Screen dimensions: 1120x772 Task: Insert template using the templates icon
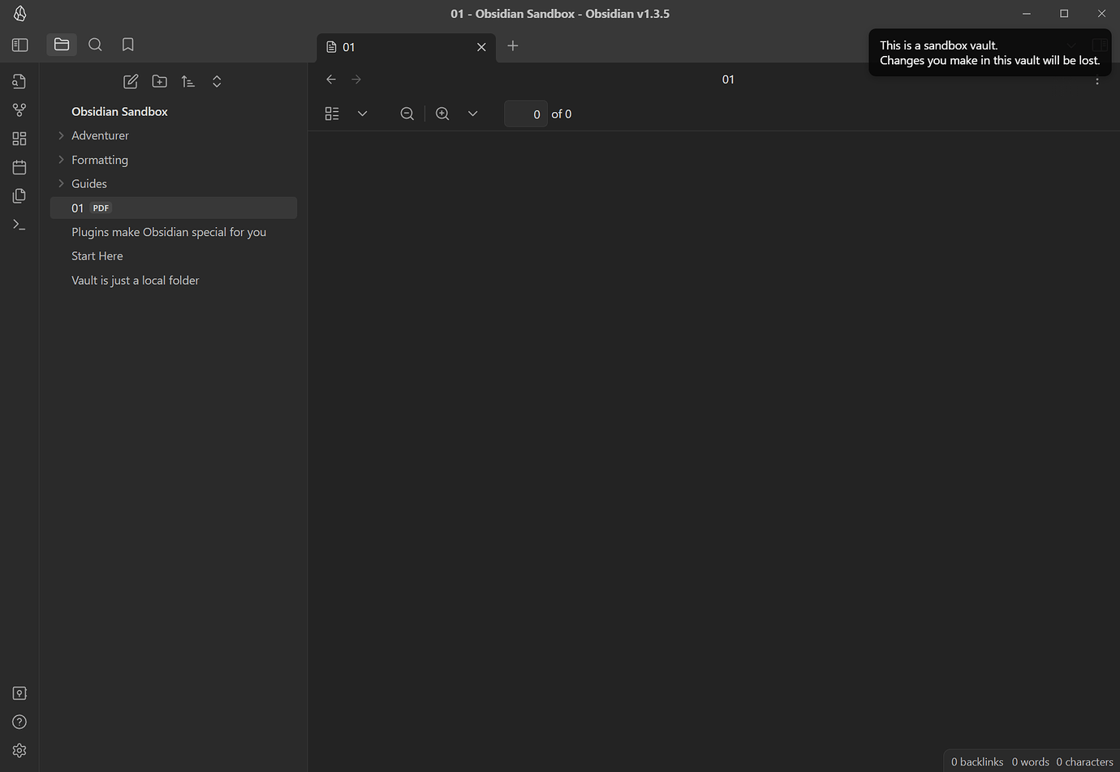19,195
